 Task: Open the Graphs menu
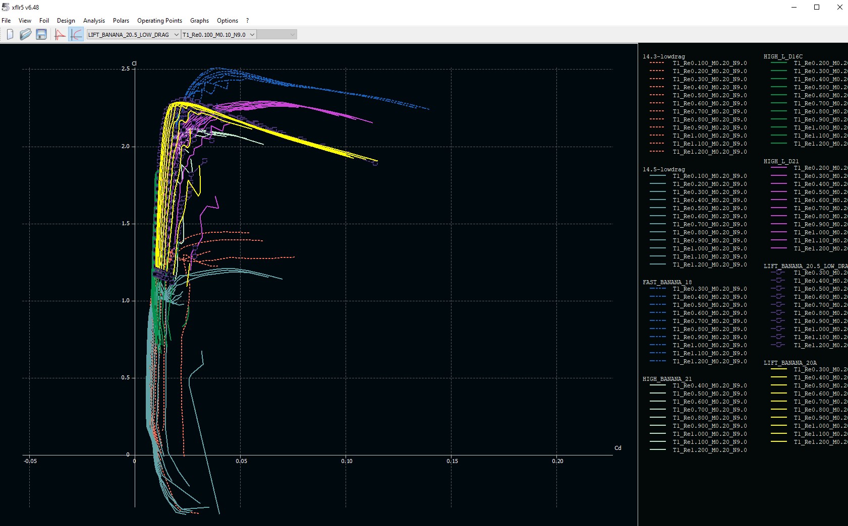pos(199,21)
